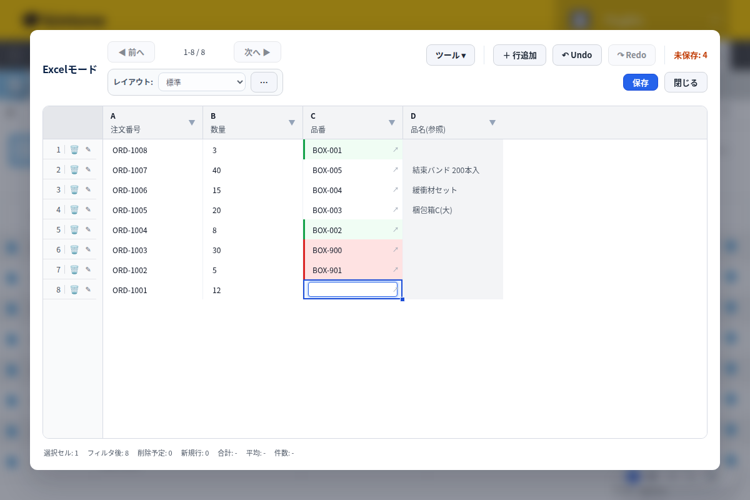Go to next page with 次へ
750x500 pixels.
click(257, 52)
